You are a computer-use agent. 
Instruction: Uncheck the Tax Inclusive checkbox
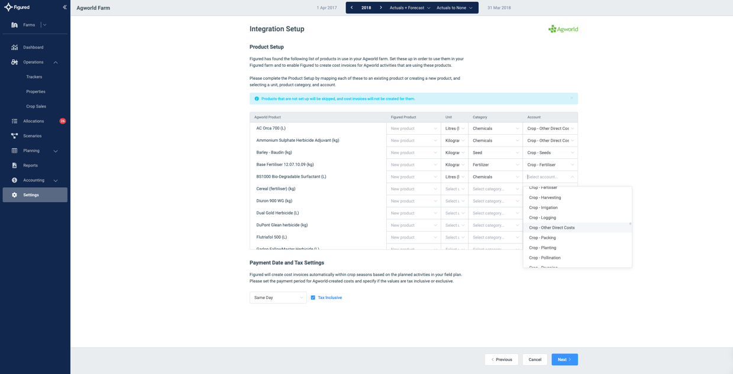312,297
